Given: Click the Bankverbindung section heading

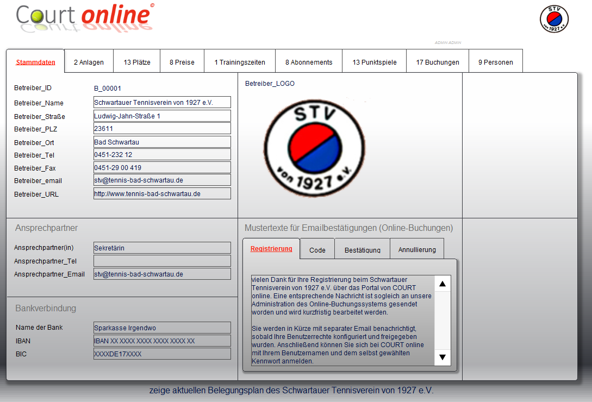Looking at the screenshot, I should [46, 309].
